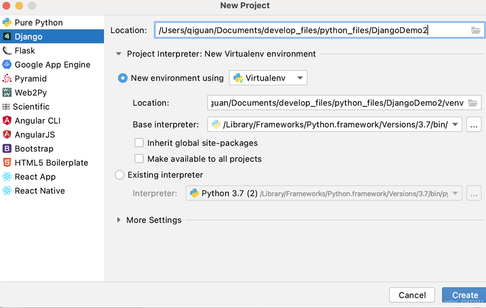Check Make available to all projects
Screen dimensions: 486x308
139,159
